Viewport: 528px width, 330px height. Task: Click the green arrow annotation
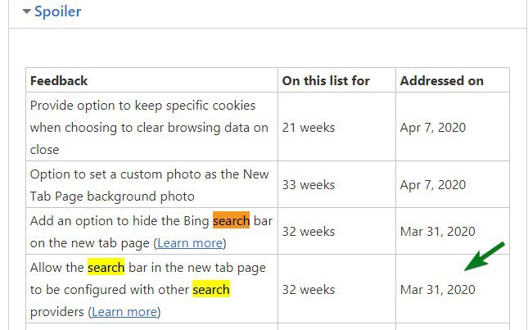pos(485,256)
